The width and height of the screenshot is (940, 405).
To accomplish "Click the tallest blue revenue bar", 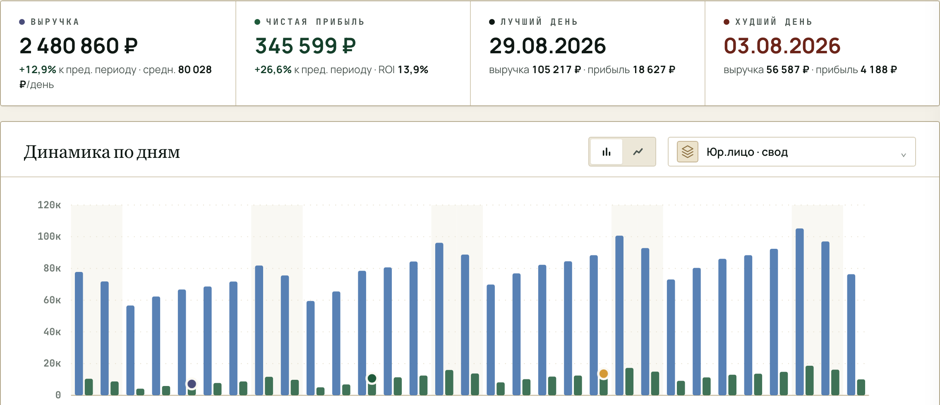I will [x=800, y=312].
